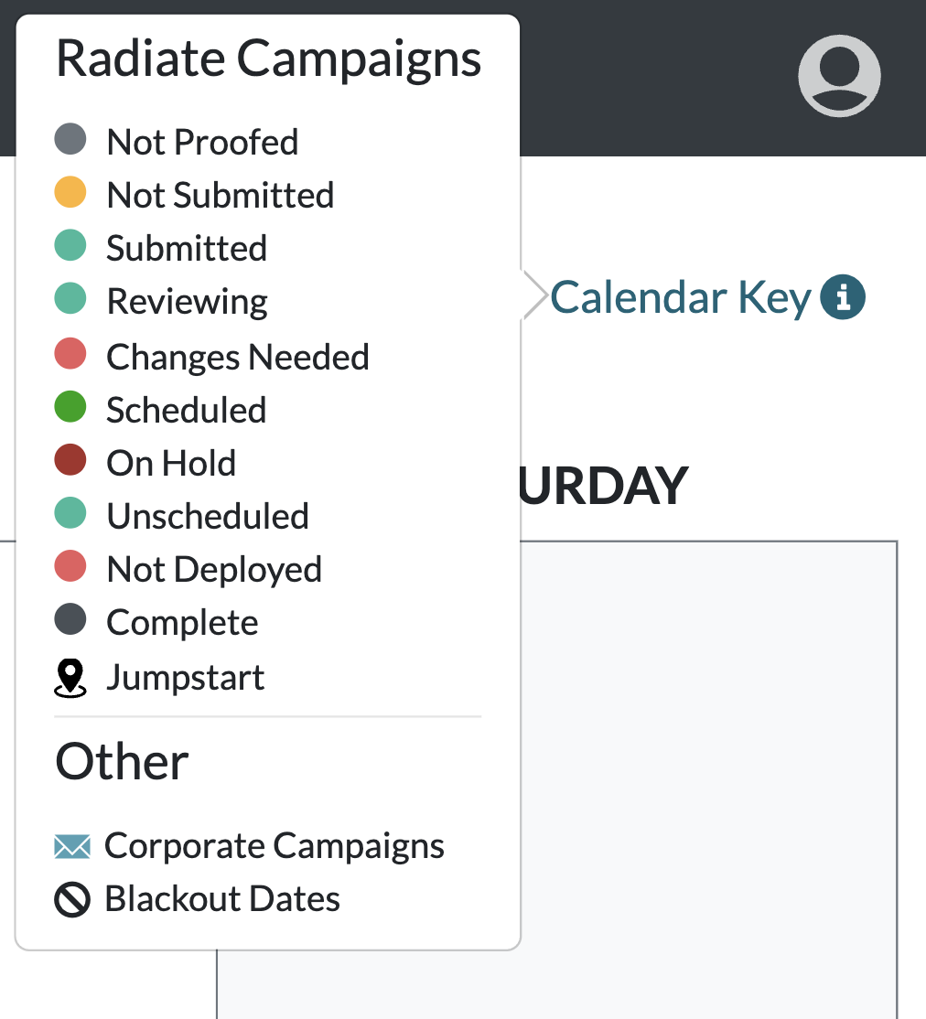Screen dimensions: 926x1019
Task: Click the Calendar Key info icon
Action: 843,297
